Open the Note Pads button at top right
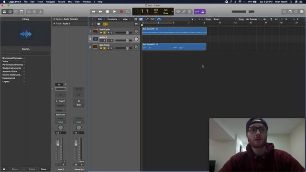This screenshot has width=306, height=172. tap(290, 11)
